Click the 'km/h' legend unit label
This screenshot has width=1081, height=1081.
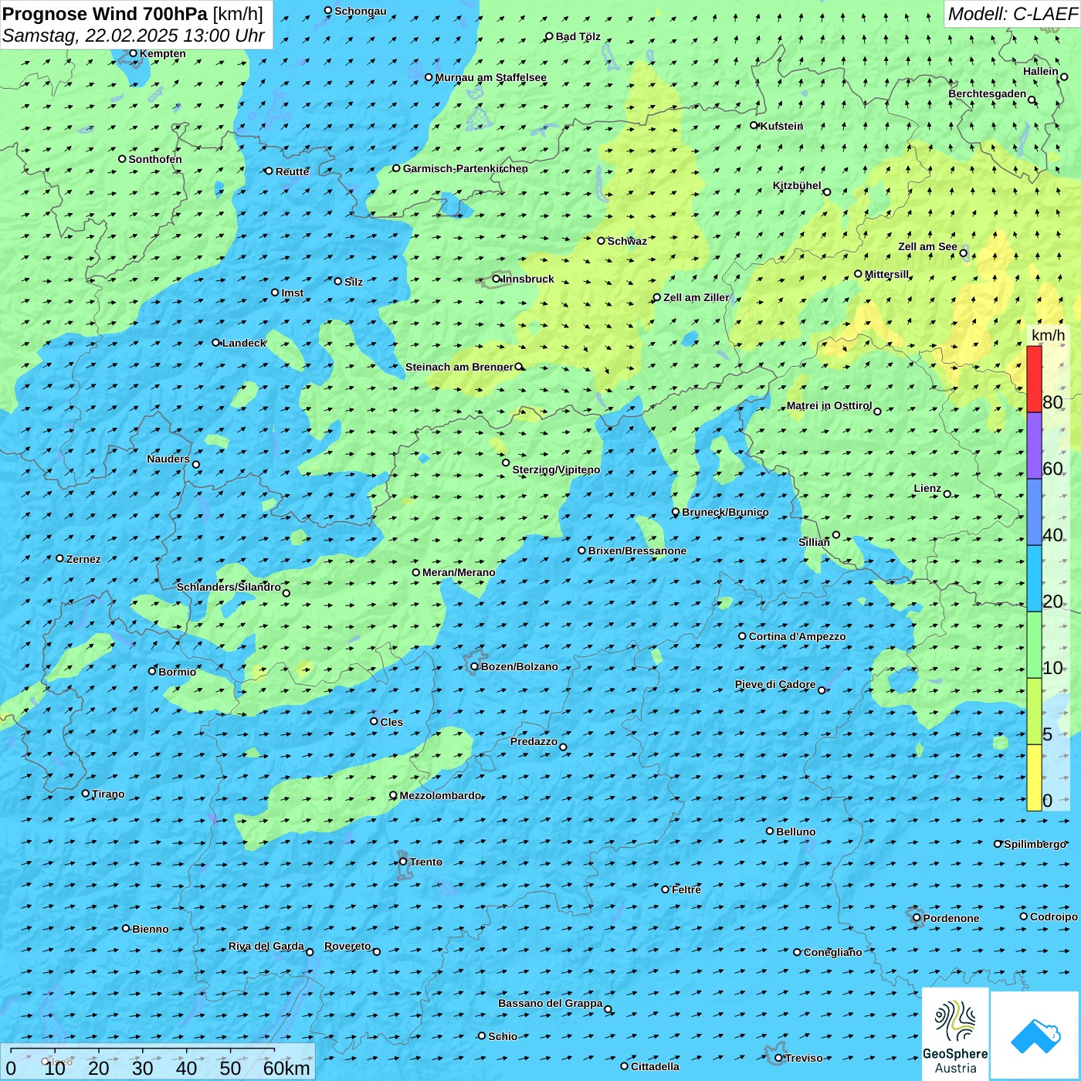(1049, 335)
